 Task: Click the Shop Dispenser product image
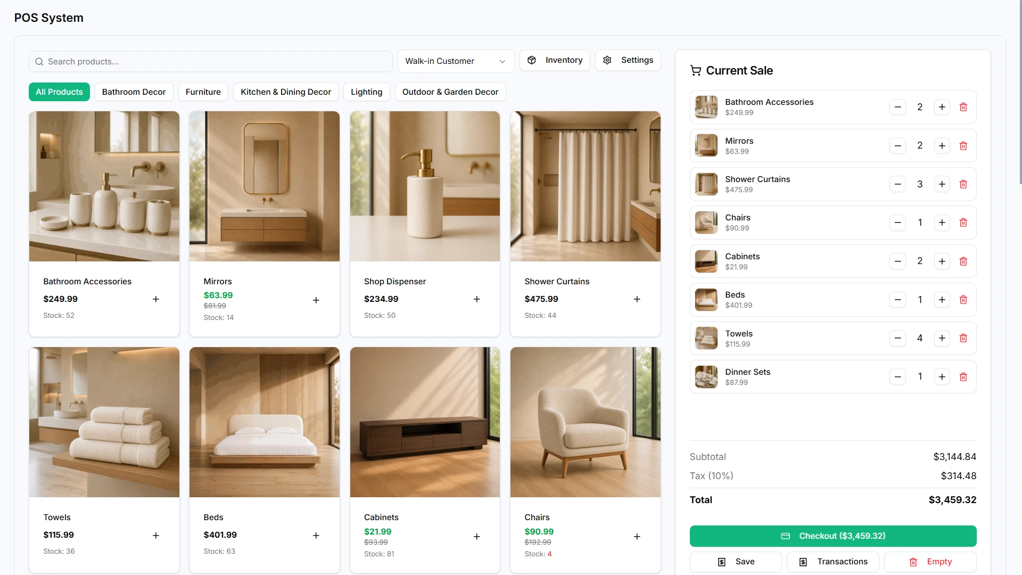[425, 186]
